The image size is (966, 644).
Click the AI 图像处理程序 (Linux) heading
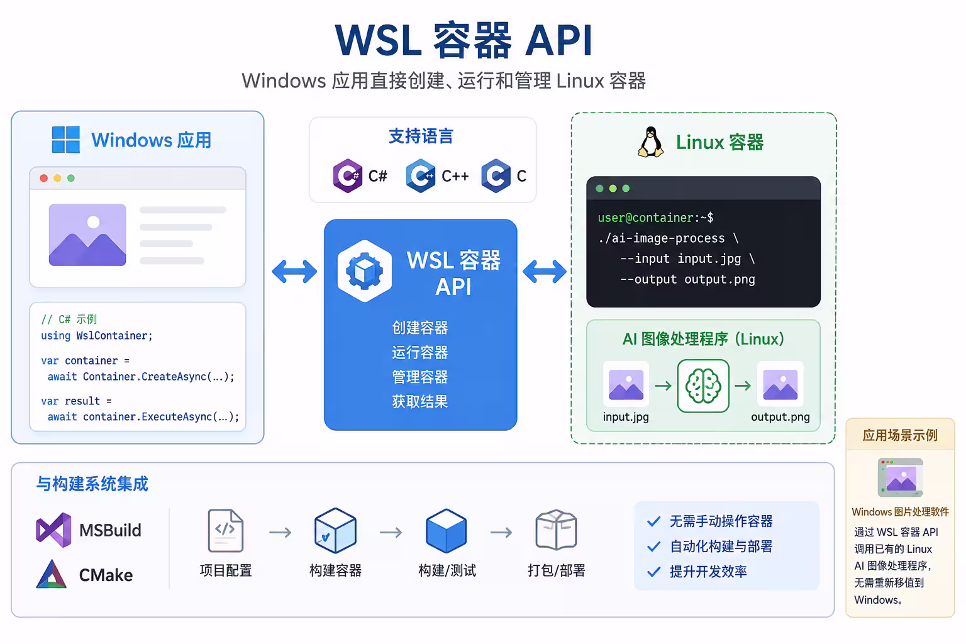pos(703,340)
